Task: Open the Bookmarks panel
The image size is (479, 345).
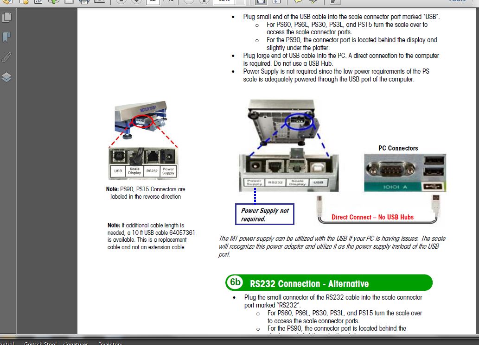Action: tap(6, 37)
